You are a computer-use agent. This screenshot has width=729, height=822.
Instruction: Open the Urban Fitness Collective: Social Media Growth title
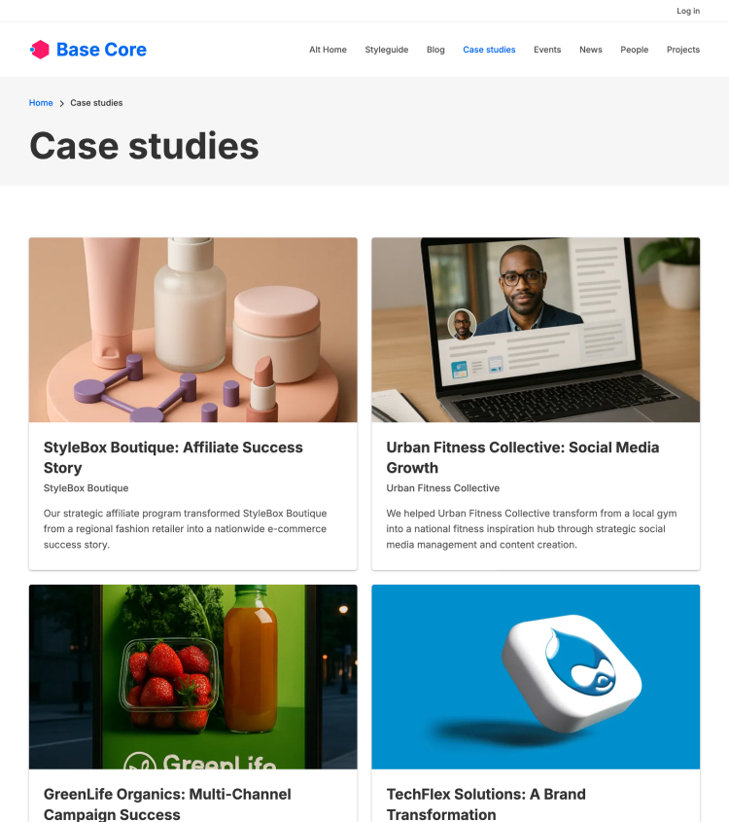523,457
